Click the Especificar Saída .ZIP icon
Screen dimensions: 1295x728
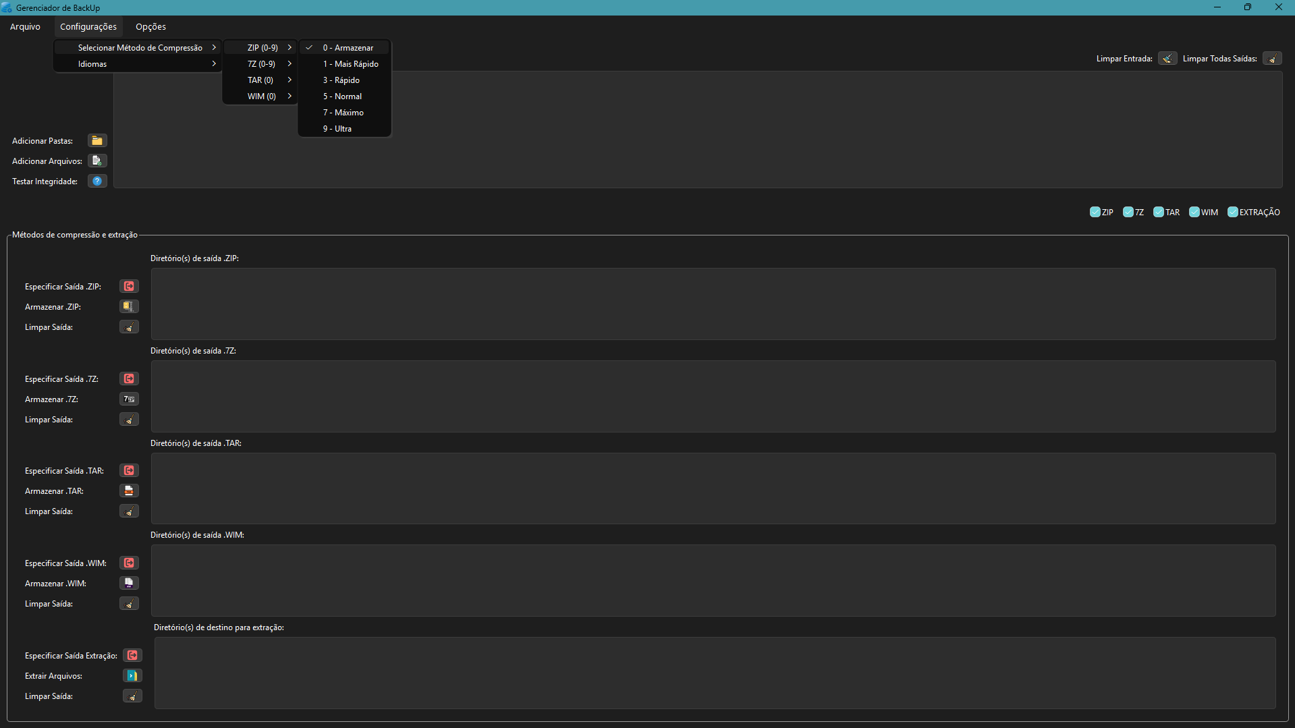click(129, 286)
